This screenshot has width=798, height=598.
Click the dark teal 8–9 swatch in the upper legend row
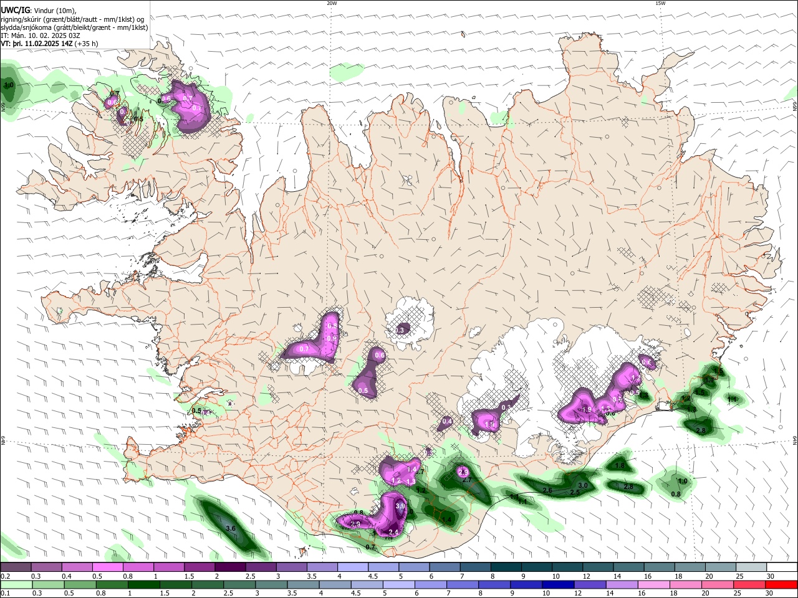506,567
